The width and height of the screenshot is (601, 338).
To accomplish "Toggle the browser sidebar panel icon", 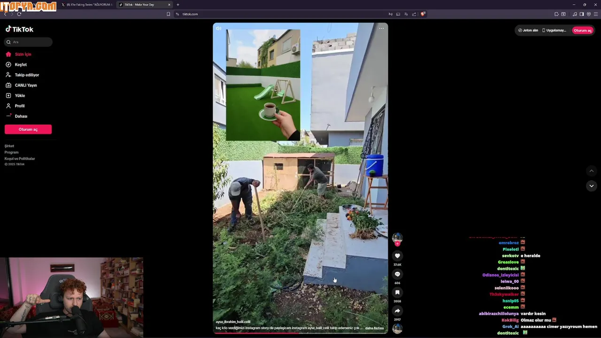I will point(581,14).
